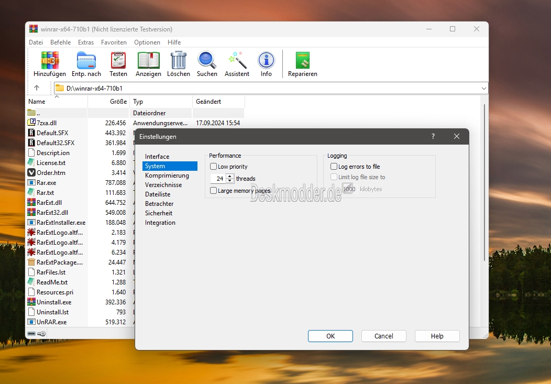The height and width of the screenshot is (384, 551).
Task: Enable the Low priority checkbox
Action: tap(213, 166)
